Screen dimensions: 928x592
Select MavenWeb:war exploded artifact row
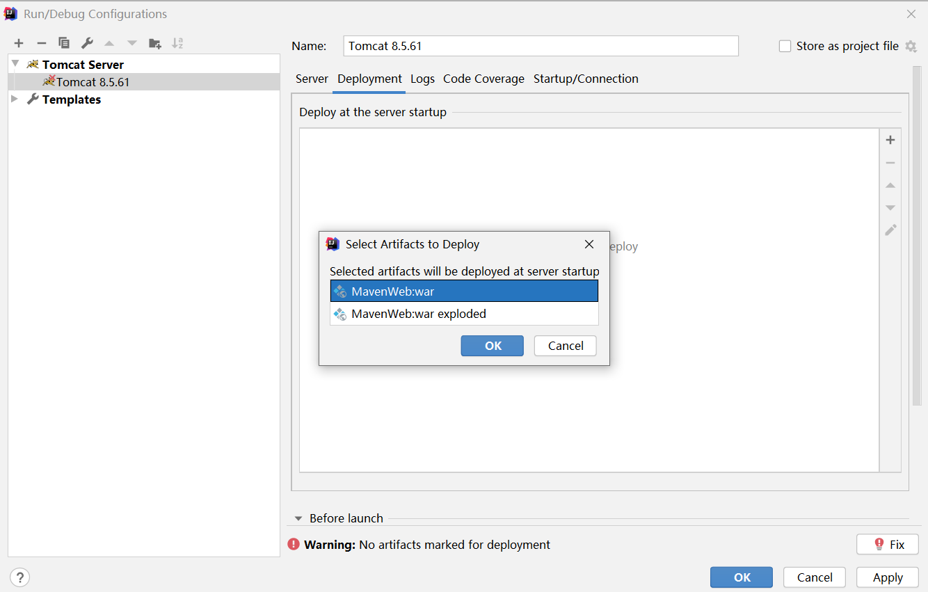(464, 314)
